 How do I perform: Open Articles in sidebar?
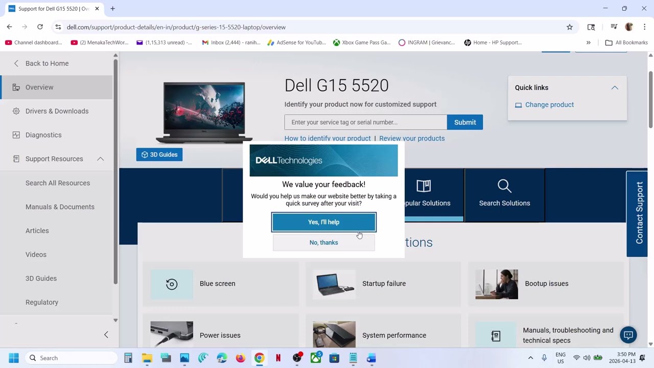37,231
